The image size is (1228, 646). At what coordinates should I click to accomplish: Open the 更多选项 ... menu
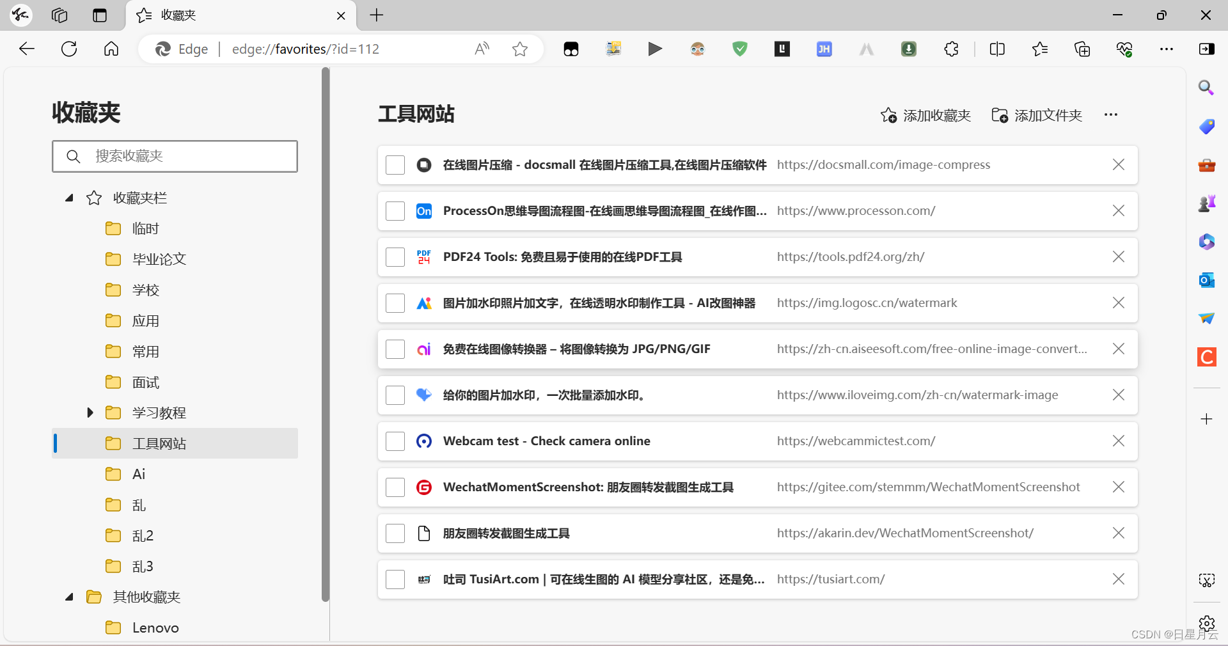tap(1111, 115)
